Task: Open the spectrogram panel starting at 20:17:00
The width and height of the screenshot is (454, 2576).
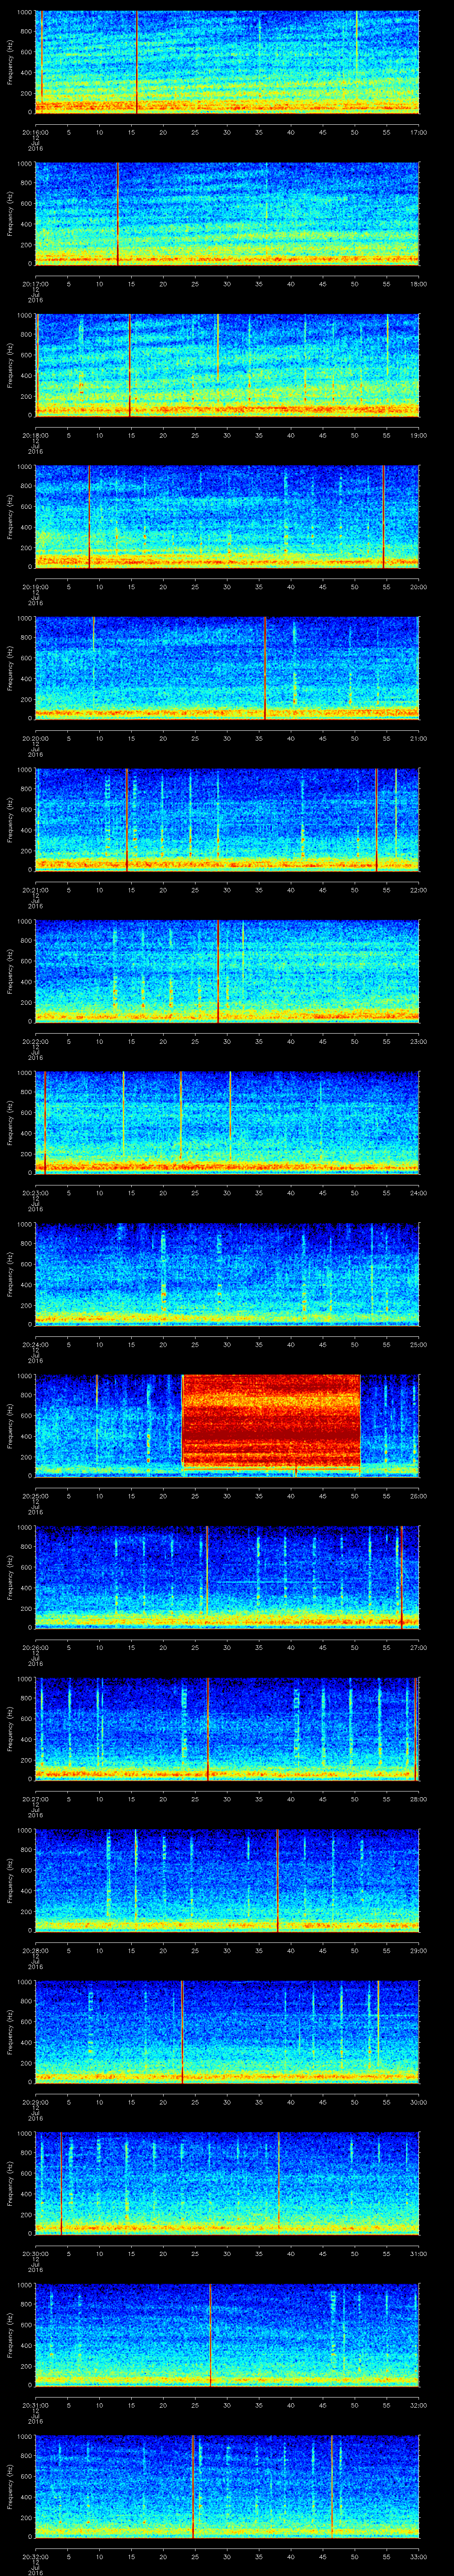Action: (x=227, y=213)
